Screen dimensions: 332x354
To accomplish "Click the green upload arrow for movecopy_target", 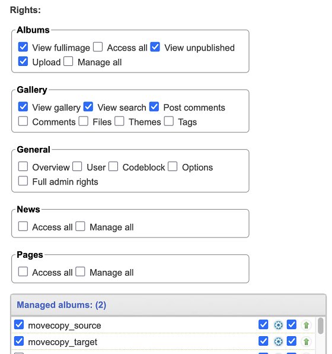I will [306, 342].
